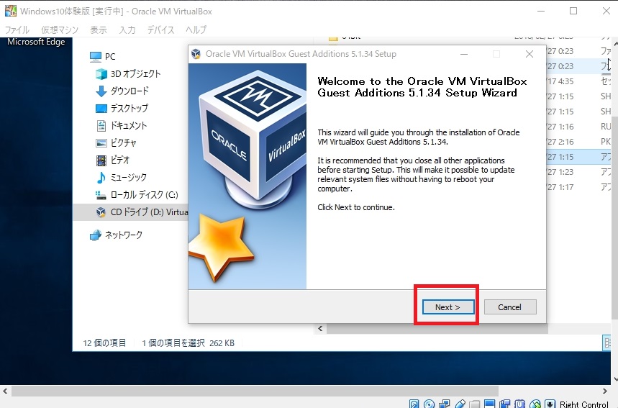Select the Explorer file row dated 4:35
618x408 pixels.
click(579, 81)
